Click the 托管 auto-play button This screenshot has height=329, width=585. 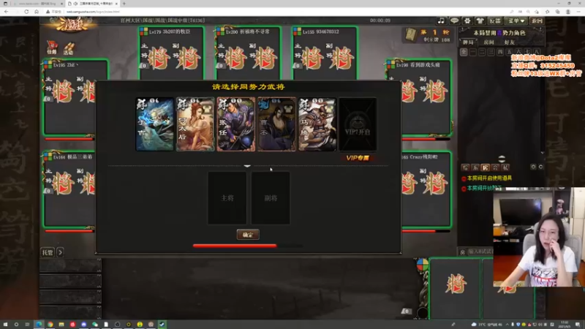(48, 252)
